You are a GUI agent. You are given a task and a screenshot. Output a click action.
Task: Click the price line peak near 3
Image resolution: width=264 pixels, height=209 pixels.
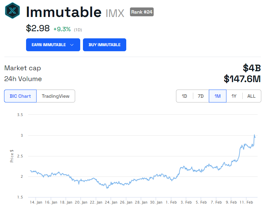pos(254,135)
